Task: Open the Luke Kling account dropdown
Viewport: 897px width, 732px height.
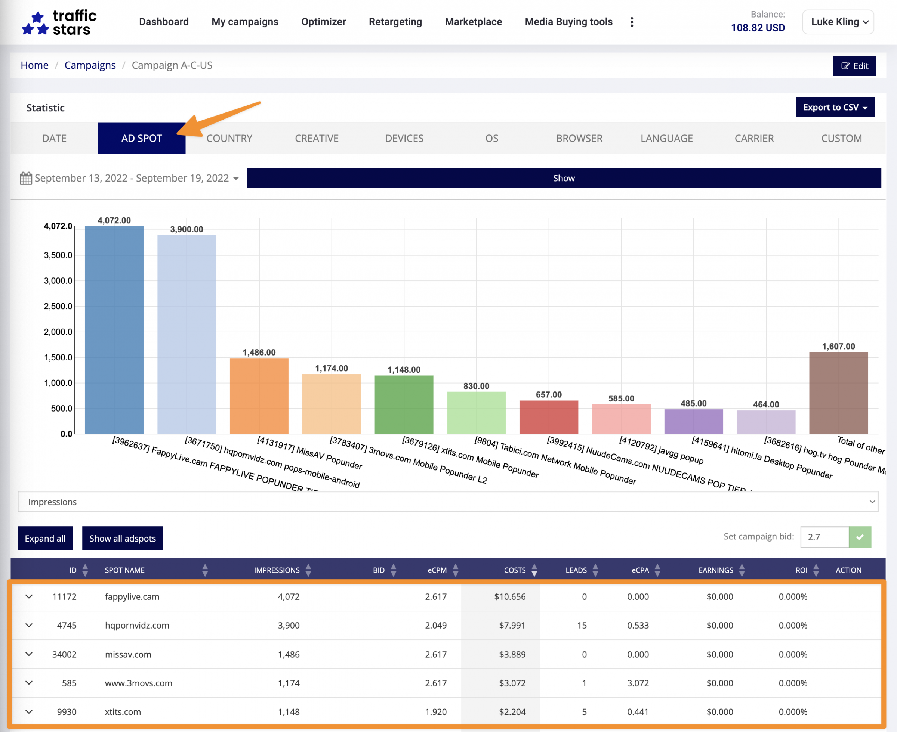Action: click(838, 22)
